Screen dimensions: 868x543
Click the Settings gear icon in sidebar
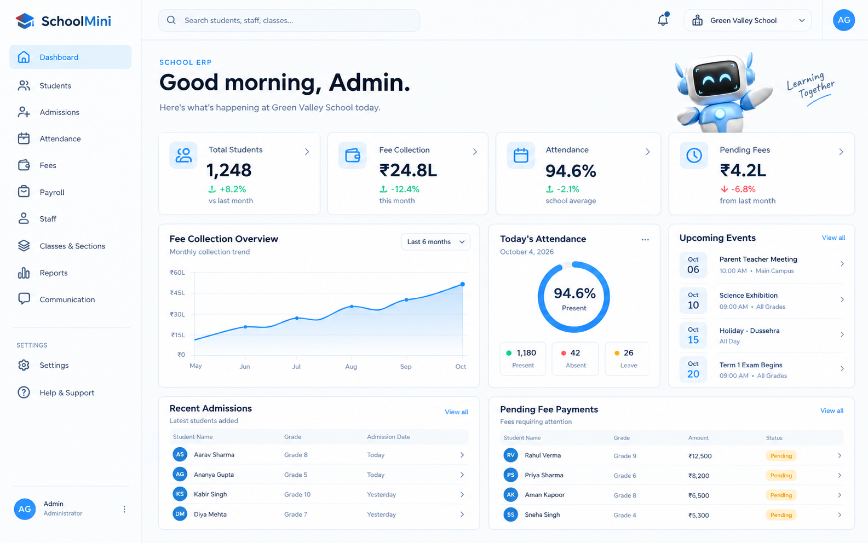(24, 365)
